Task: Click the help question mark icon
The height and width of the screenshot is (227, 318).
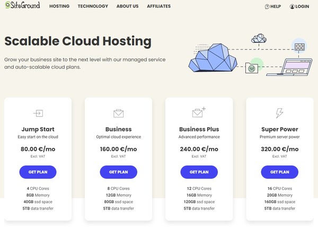Action: [267, 7]
